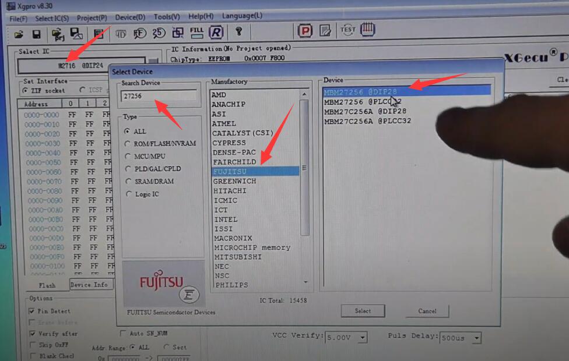This screenshot has width=569, height=361.
Task: Click the document with pencil toolbar icon
Action: [325, 30]
